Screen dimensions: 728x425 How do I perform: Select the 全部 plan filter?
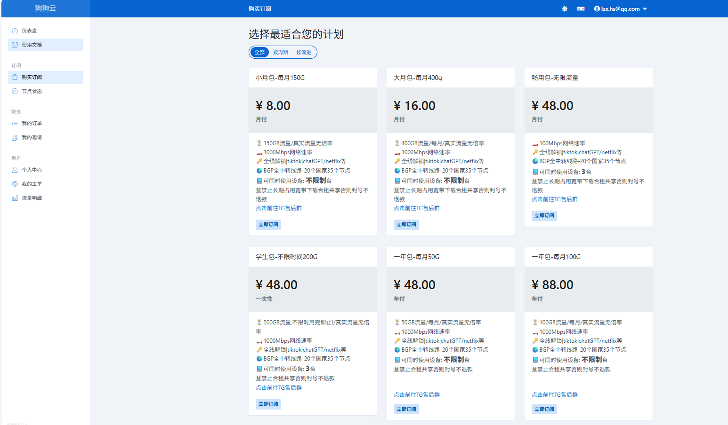[259, 53]
